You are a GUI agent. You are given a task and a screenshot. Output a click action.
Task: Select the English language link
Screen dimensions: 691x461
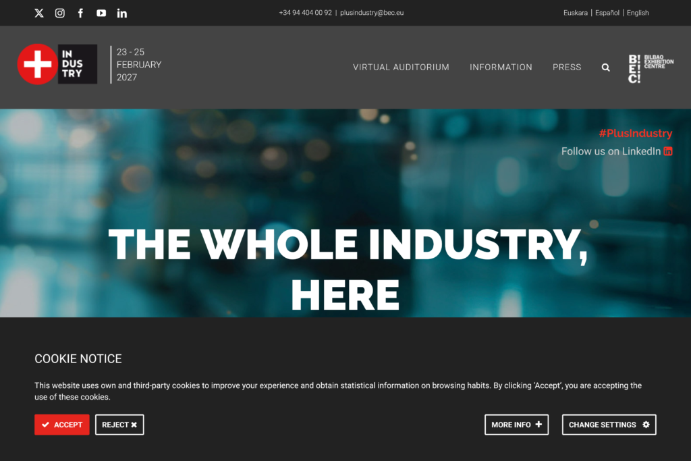638,13
